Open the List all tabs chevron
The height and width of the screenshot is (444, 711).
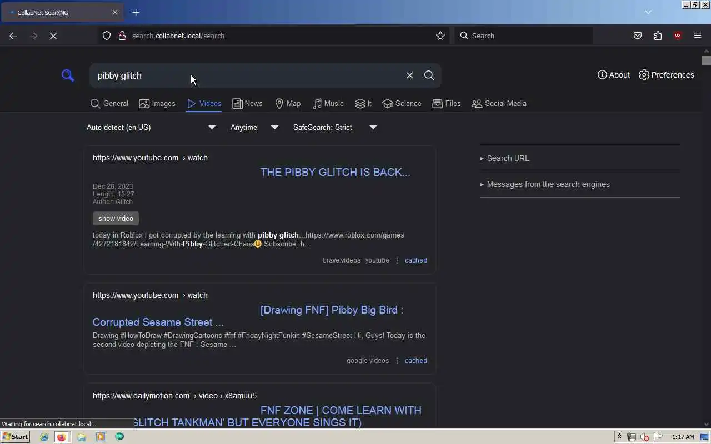648,12
